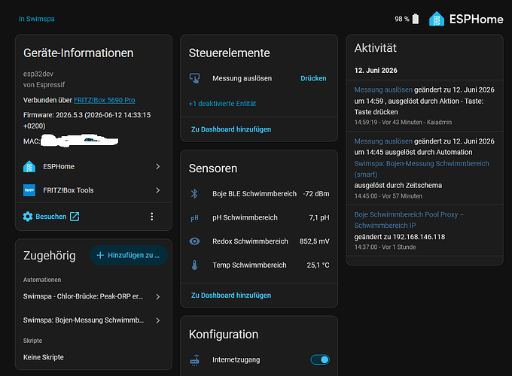This screenshot has height=376, width=512.
Task: Select the Swimspa: Bojen-Messung Schwimmb automation row
Action: [93, 320]
